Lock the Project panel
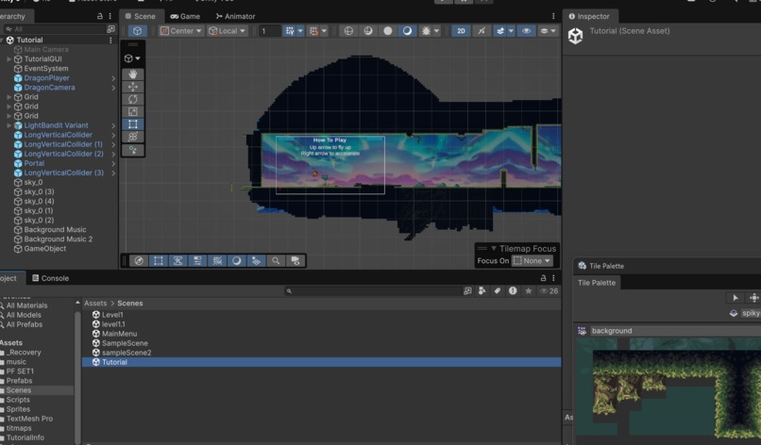Screen dimensions: 761x445 543,278
